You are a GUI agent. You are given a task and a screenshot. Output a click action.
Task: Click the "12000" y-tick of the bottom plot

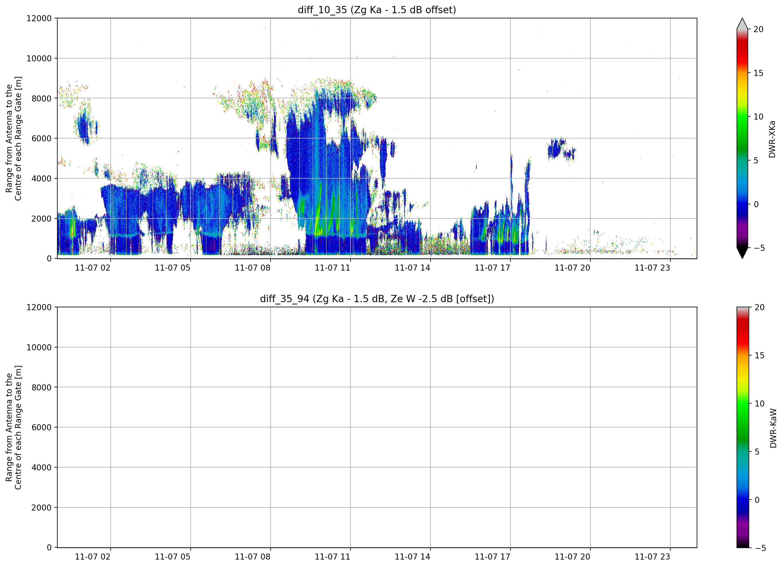click(x=39, y=307)
